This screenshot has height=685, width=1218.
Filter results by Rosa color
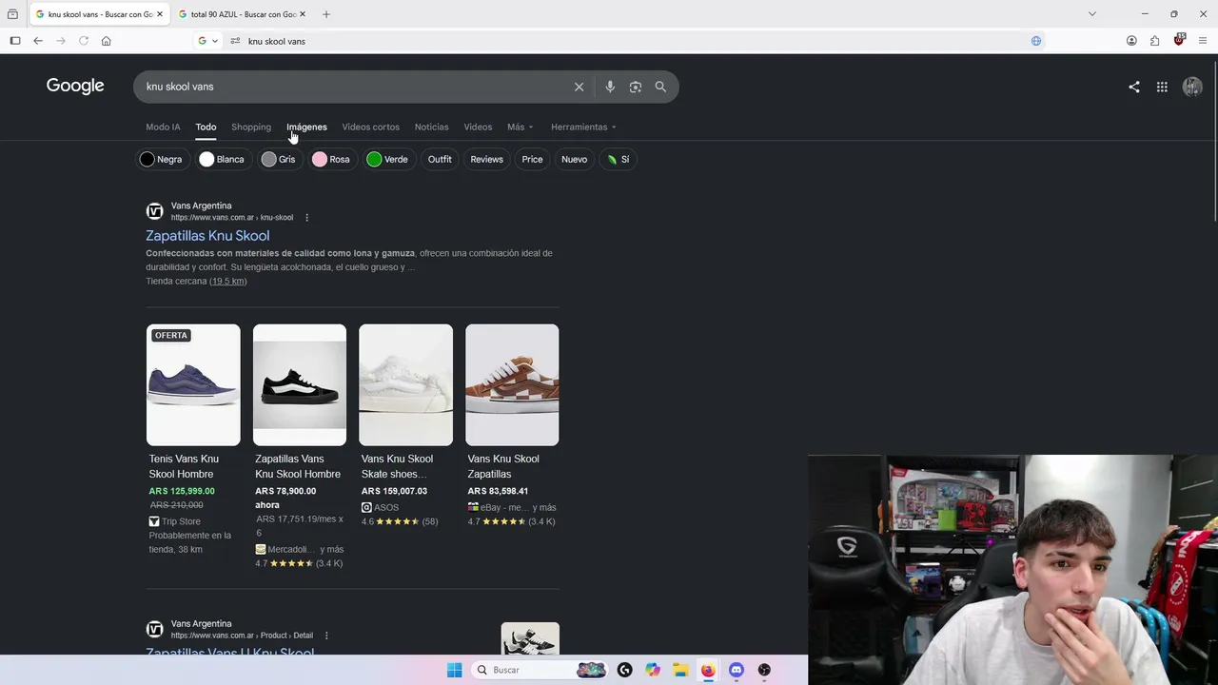coord(331,159)
